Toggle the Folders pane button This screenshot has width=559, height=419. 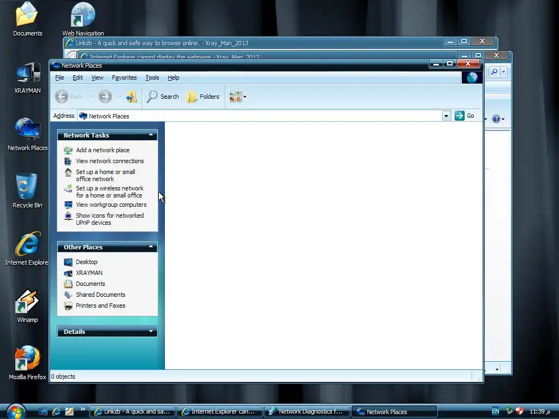203,97
